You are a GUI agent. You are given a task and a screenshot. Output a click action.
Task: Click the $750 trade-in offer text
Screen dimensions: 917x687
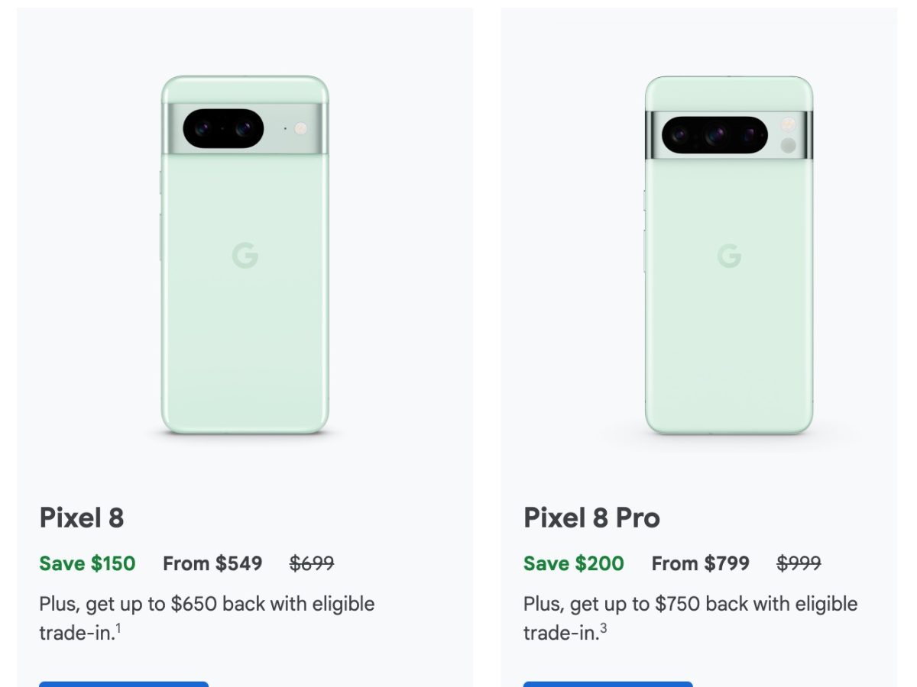[691, 604]
